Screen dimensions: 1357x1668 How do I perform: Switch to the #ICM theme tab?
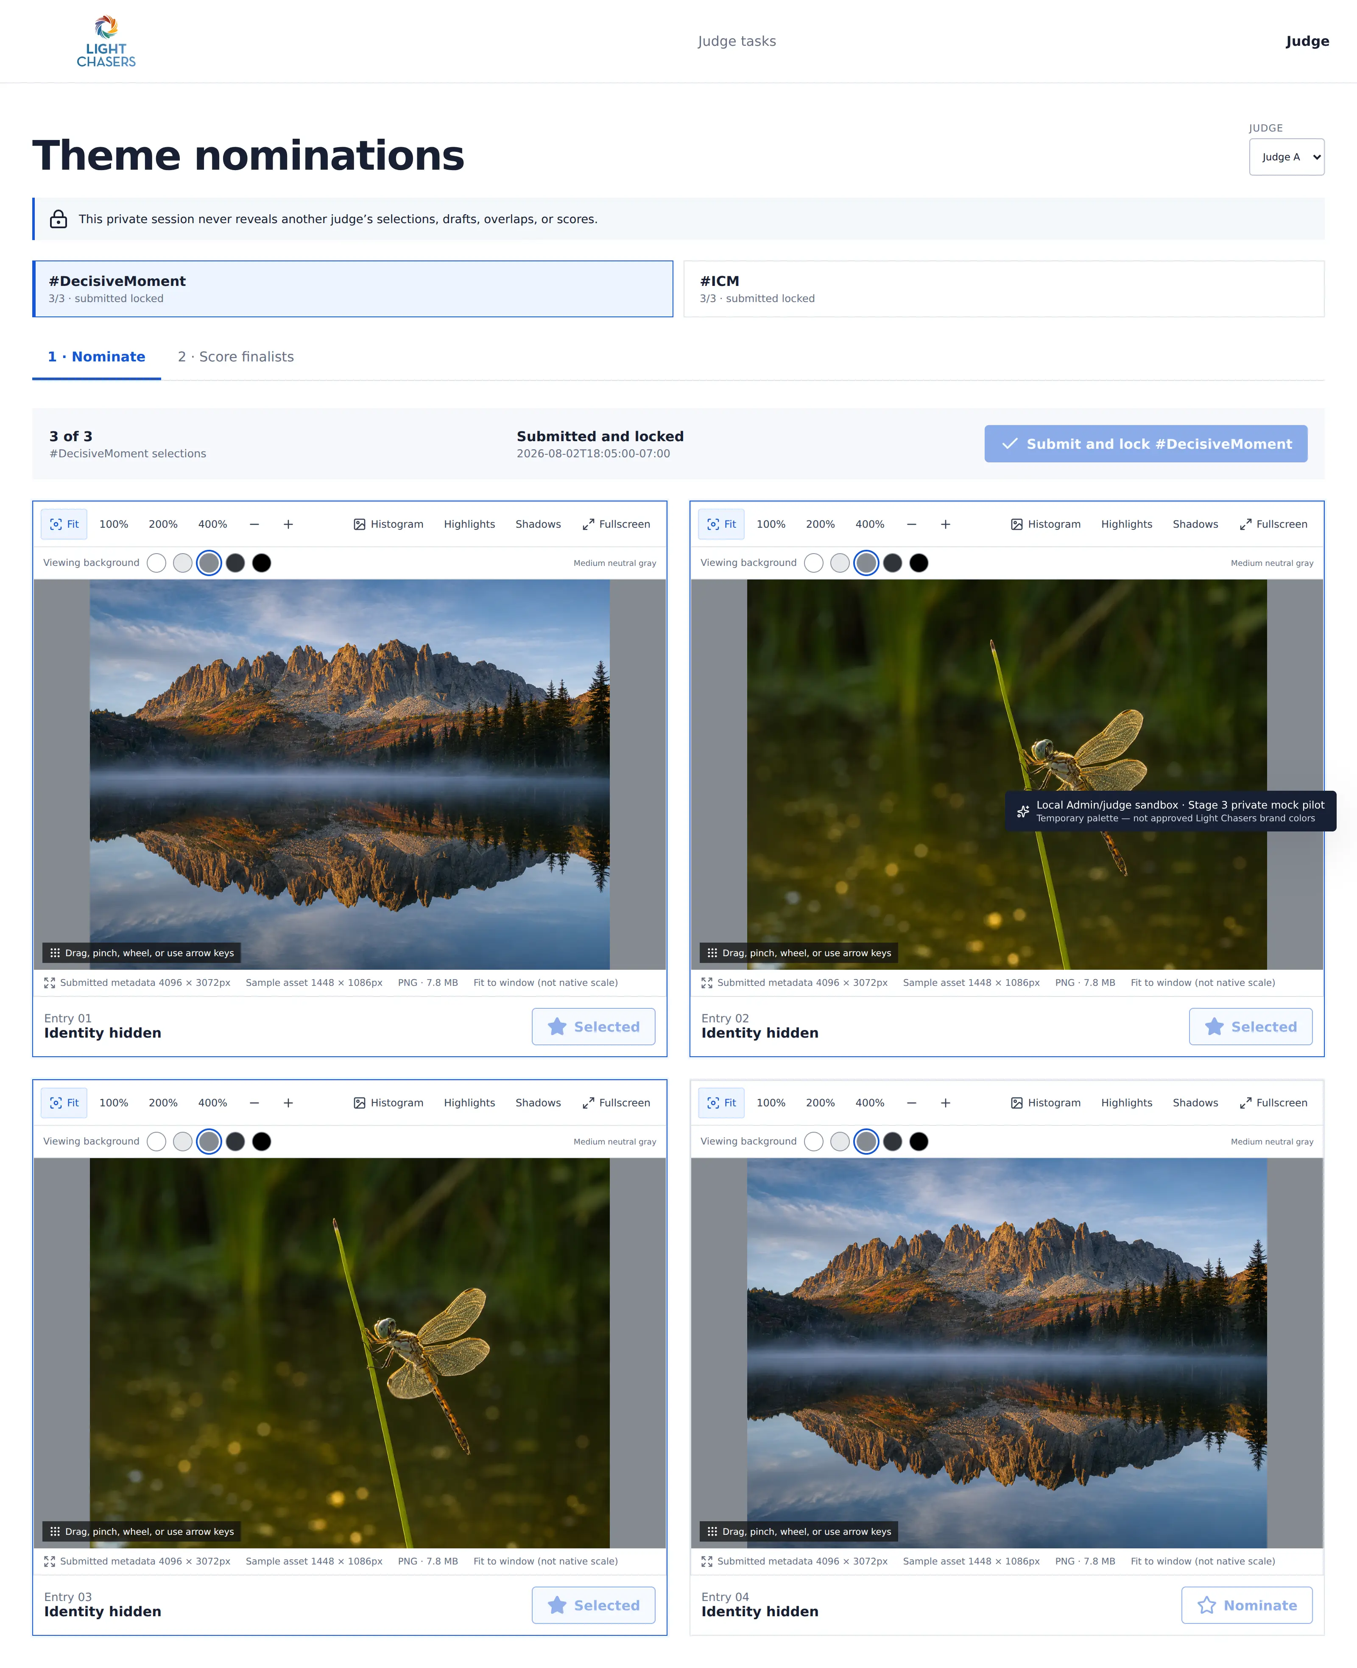(1004, 288)
